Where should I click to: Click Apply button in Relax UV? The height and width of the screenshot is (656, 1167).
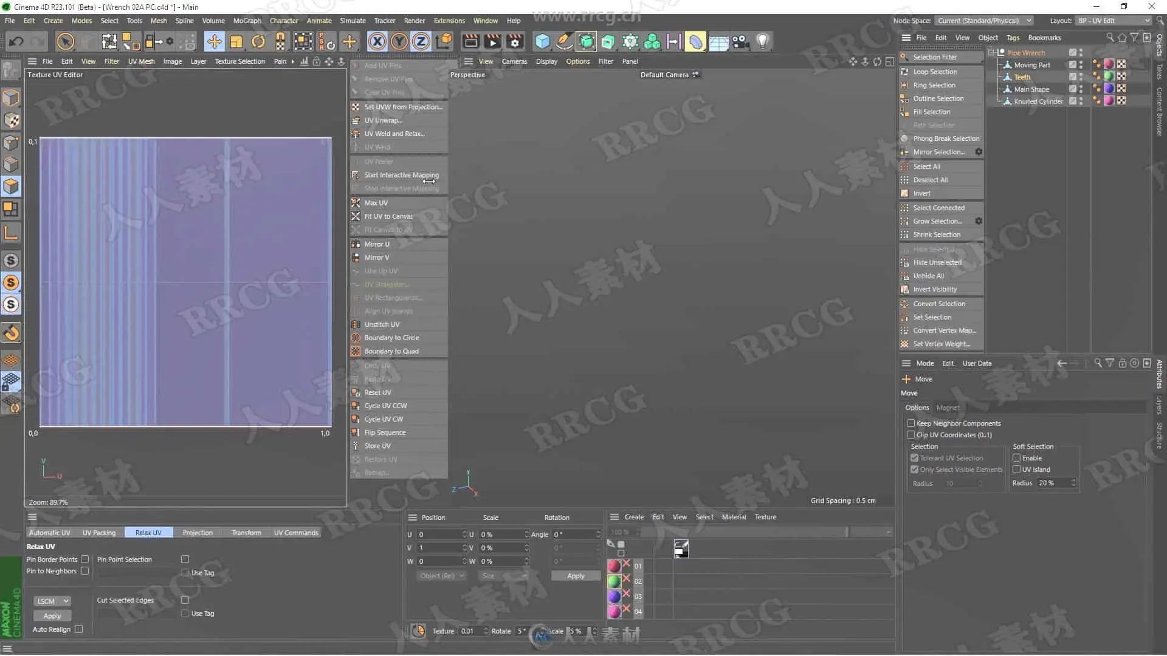[52, 616]
